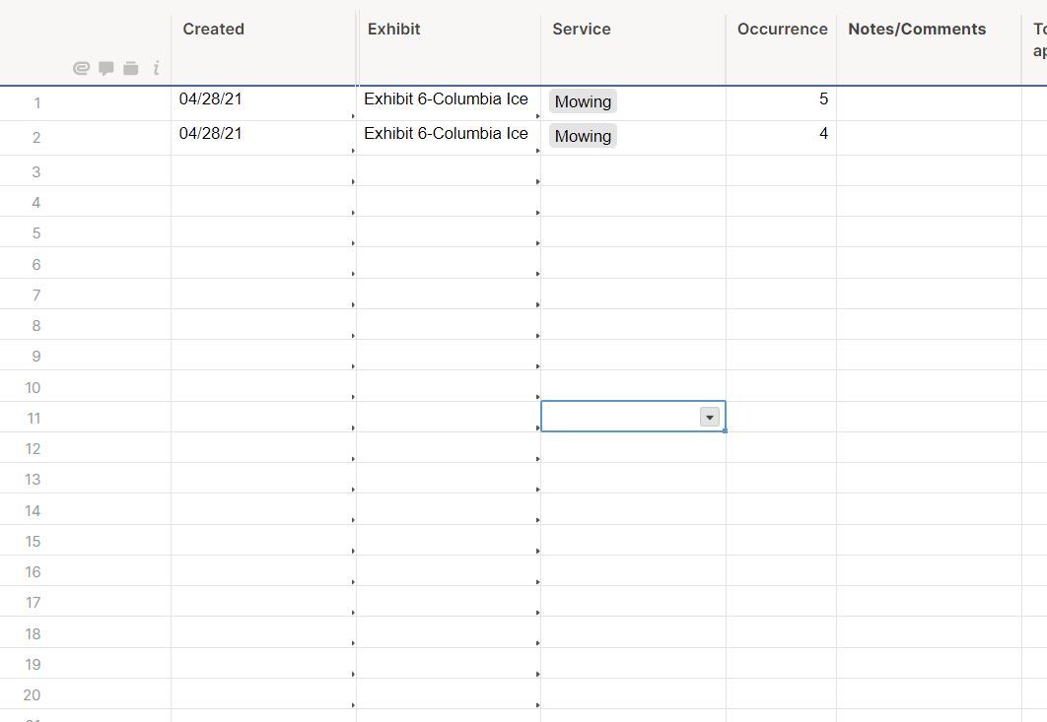
Task: Select the Mowing tag in row 2
Action: (582, 136)
